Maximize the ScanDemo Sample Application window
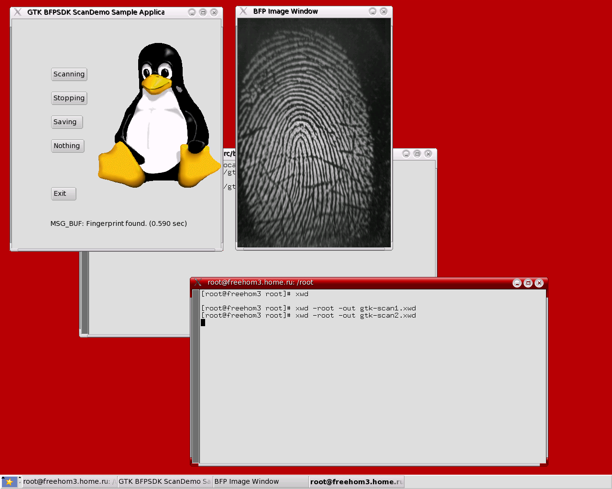 203,12
